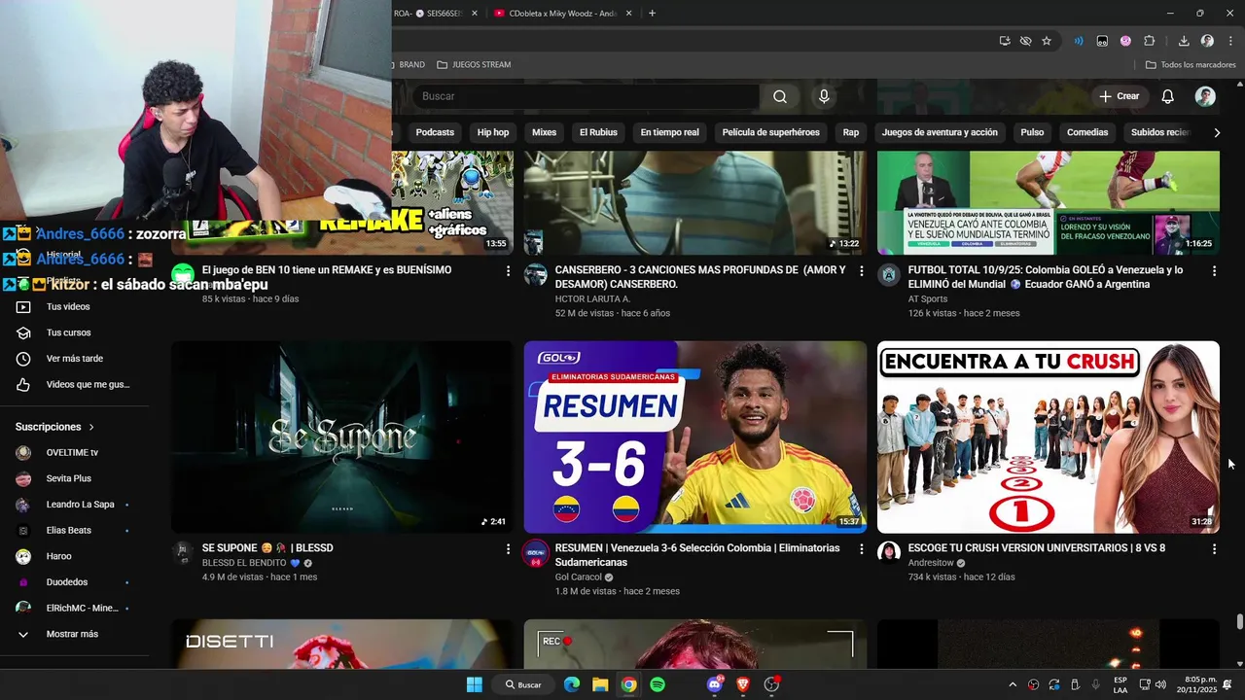Viewport: 1245px width, 700px height.
Task: Show hidden system tray icons
Action: pyautogui.click(x=1012, y=684)
